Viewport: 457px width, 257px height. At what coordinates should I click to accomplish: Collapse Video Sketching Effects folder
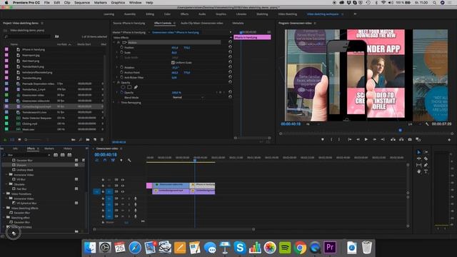pos(4,208)
